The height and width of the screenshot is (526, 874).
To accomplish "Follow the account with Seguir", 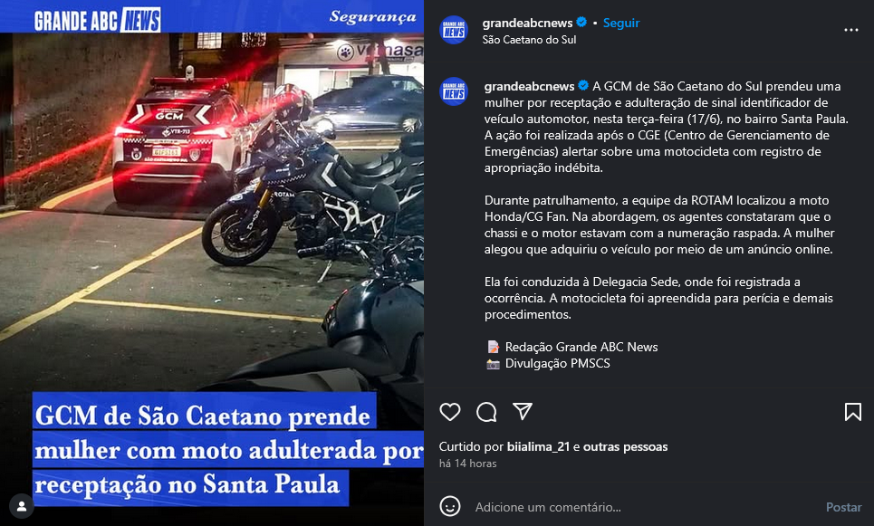I will pos(621,23).
